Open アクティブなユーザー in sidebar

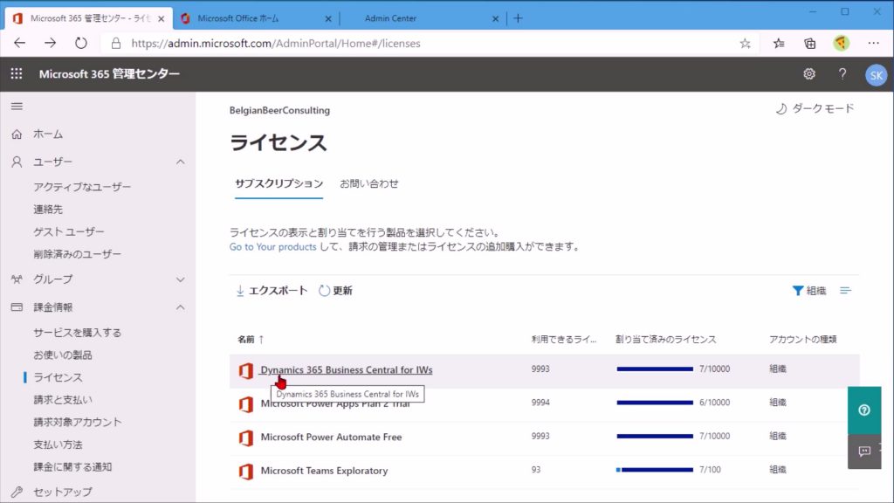click(82, 187)
